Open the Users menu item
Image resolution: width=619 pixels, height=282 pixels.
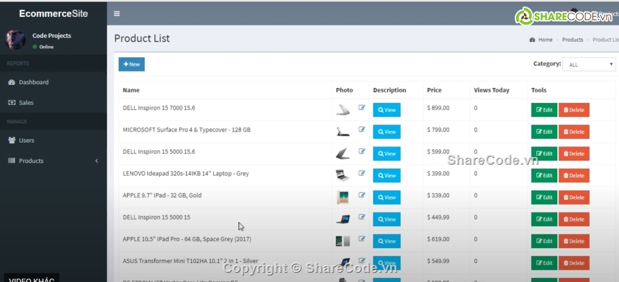53,141
